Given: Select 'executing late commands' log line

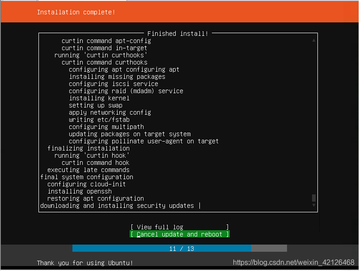Looking at the screenshot, I should point(89,170).
